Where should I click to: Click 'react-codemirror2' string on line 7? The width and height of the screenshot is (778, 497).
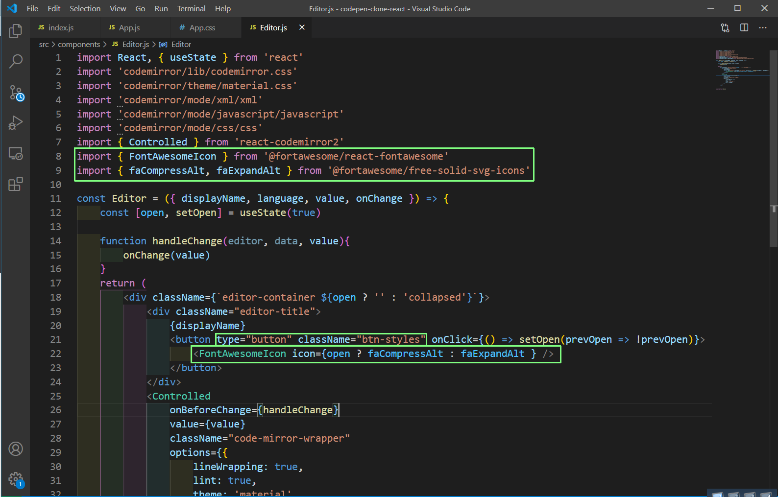click(x=289, y=142)
